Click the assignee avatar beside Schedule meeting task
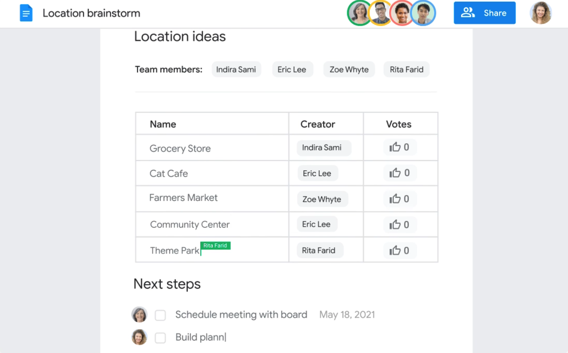Screen dimensions: 568x353 (140, 315)
